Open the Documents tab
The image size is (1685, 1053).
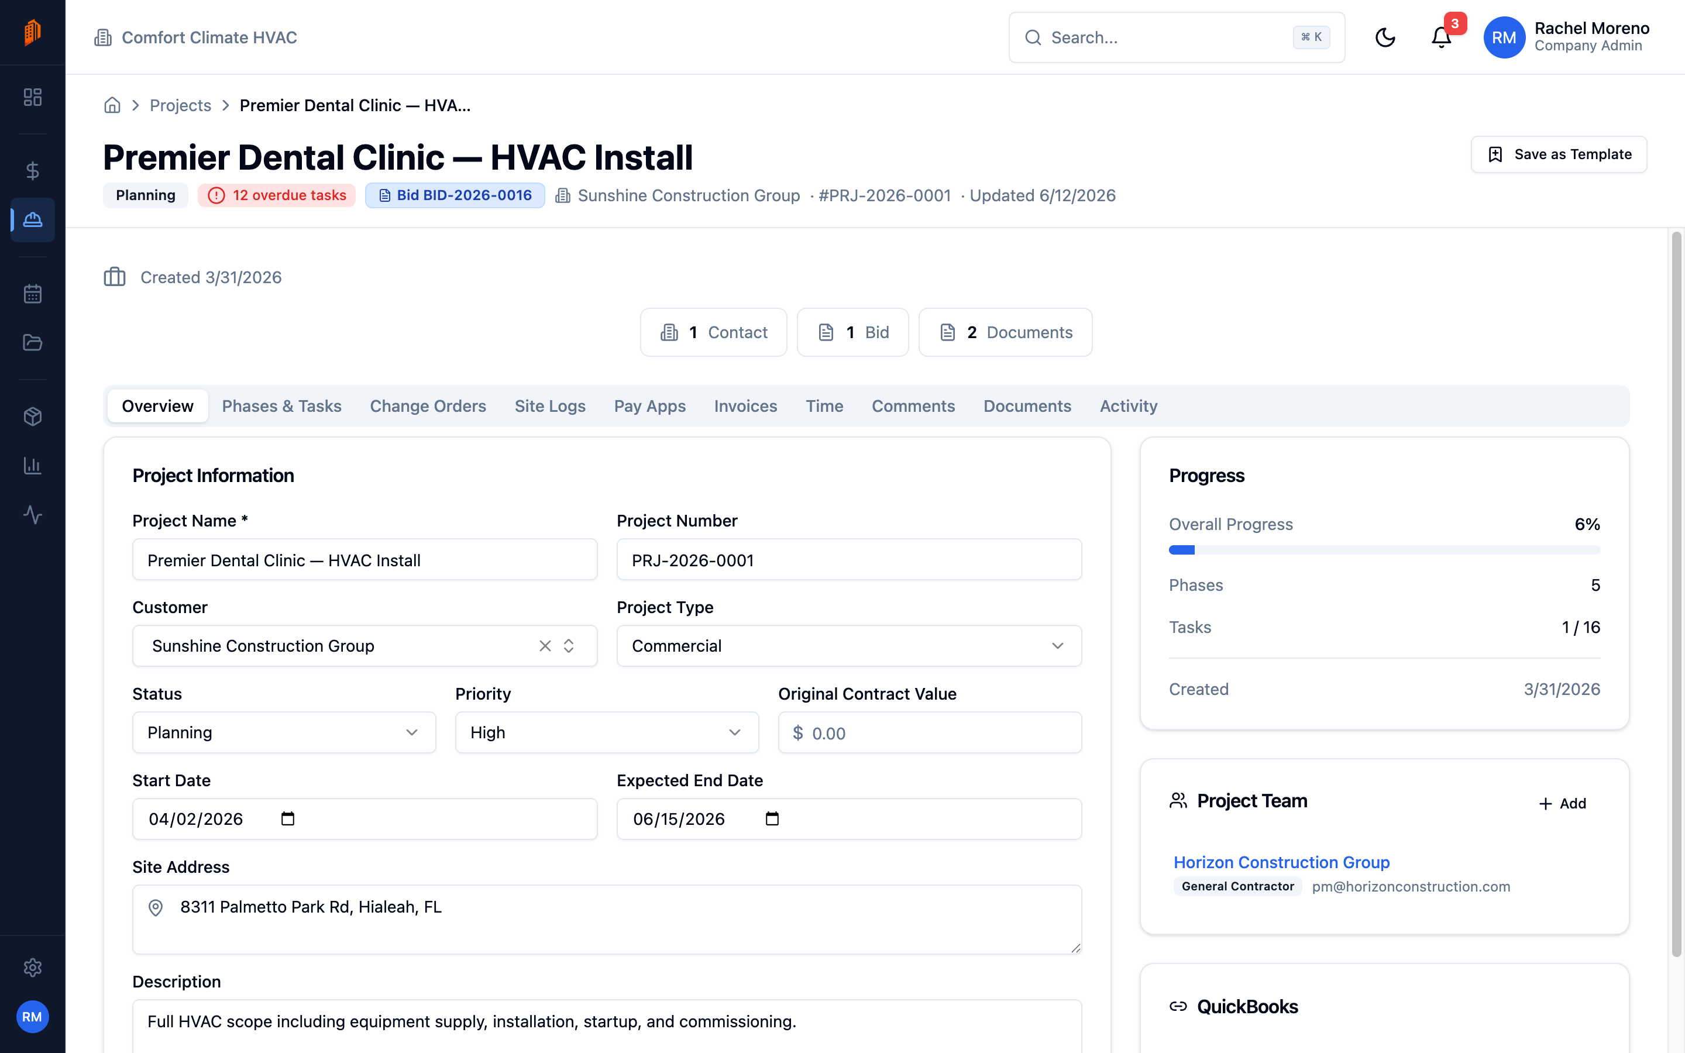1027,406
